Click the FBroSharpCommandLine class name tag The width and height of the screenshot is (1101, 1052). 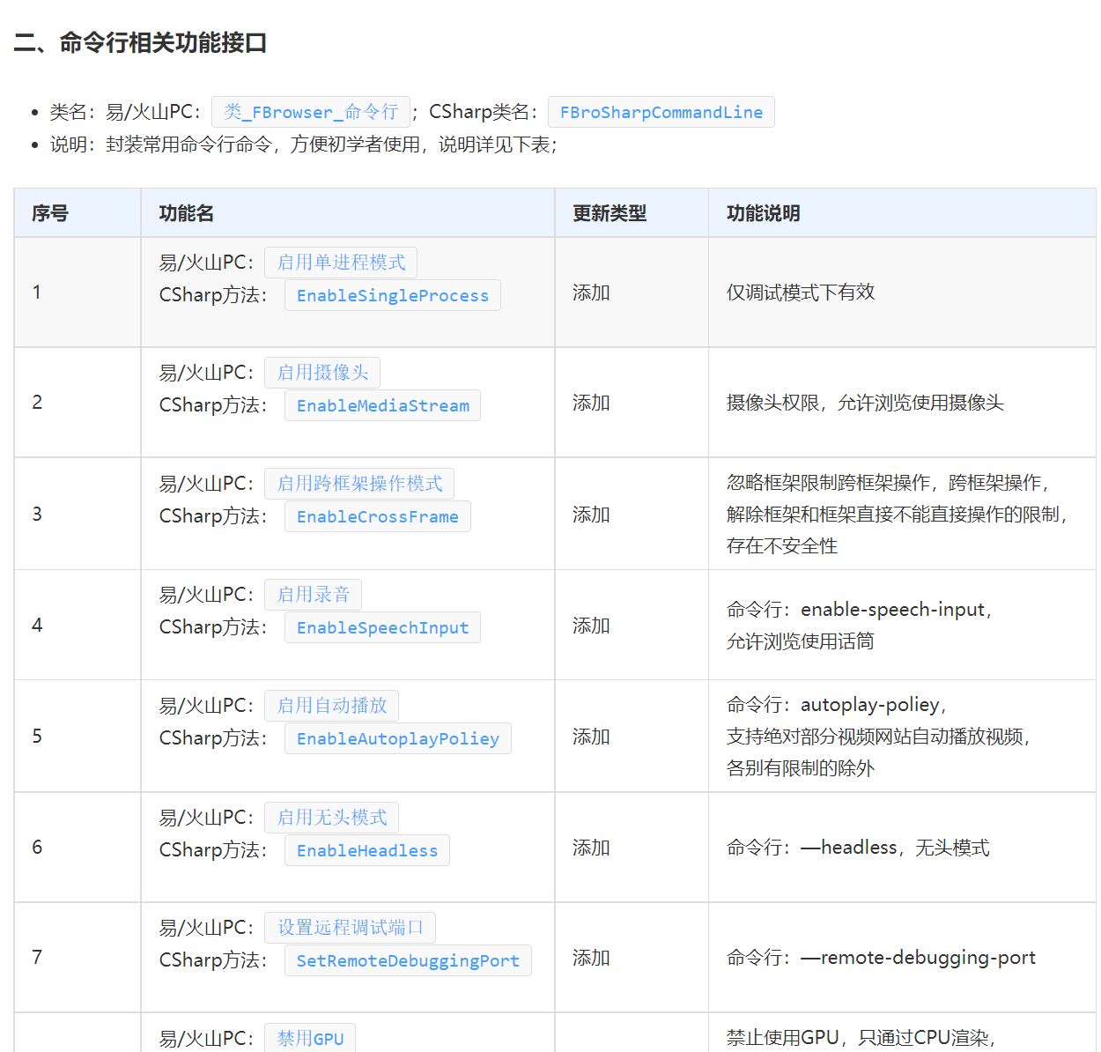661,112
